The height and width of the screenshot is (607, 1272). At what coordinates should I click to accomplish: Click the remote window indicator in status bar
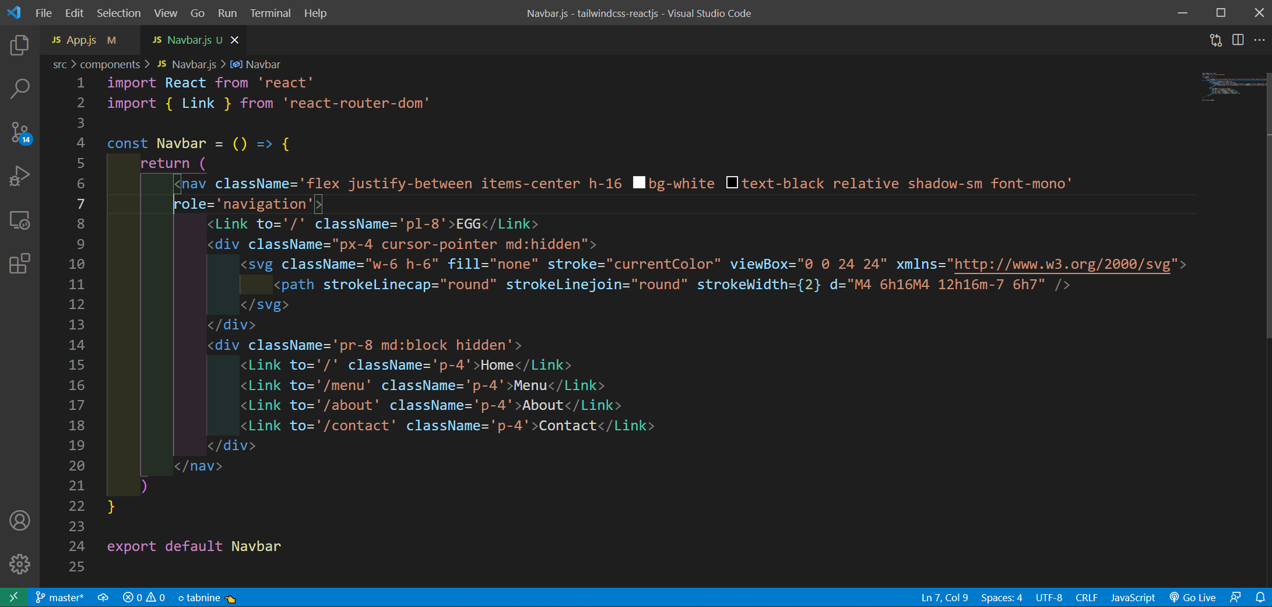[13, 597]
